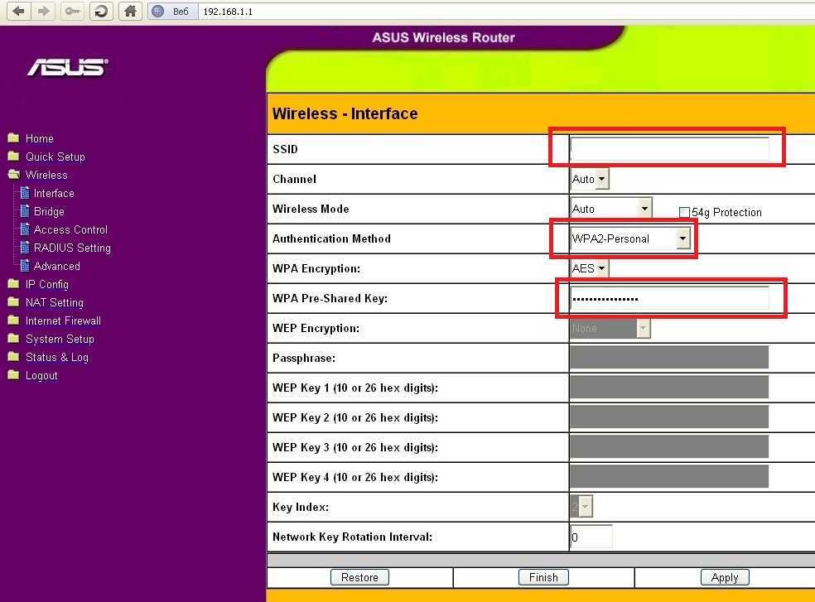
Task: Enable the 54g Protection checkbox
Action: [x=684, y=212]
